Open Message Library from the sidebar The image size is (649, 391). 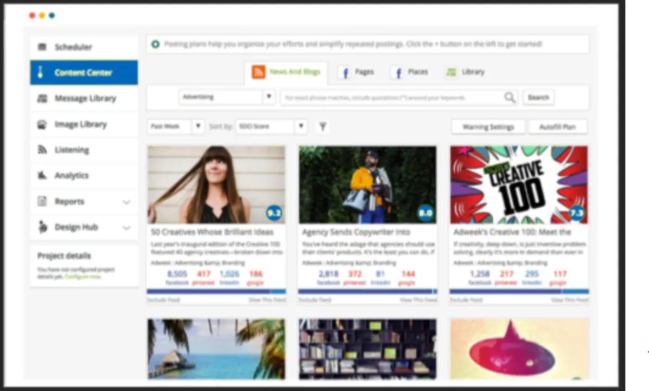84,98
